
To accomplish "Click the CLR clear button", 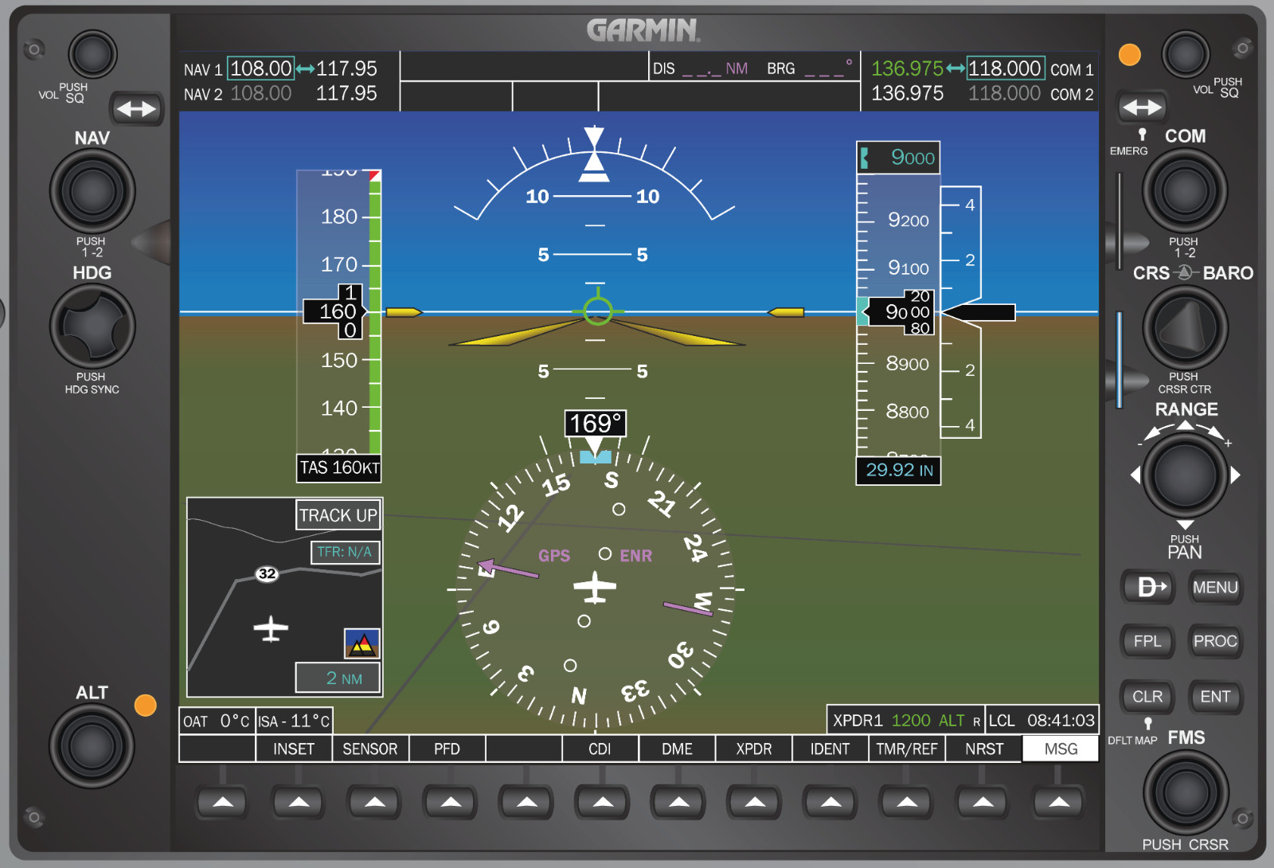I will [1147, 697].
